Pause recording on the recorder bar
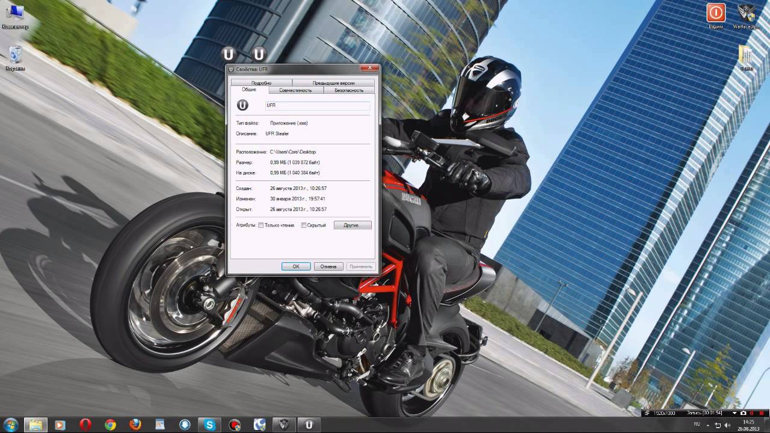770x433 pixels. pyautogui.click(x=751, y=413)
